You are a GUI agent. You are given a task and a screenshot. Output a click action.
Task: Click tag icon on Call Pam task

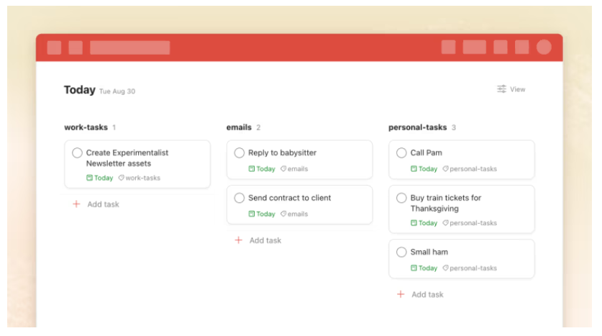click(445, 168)
